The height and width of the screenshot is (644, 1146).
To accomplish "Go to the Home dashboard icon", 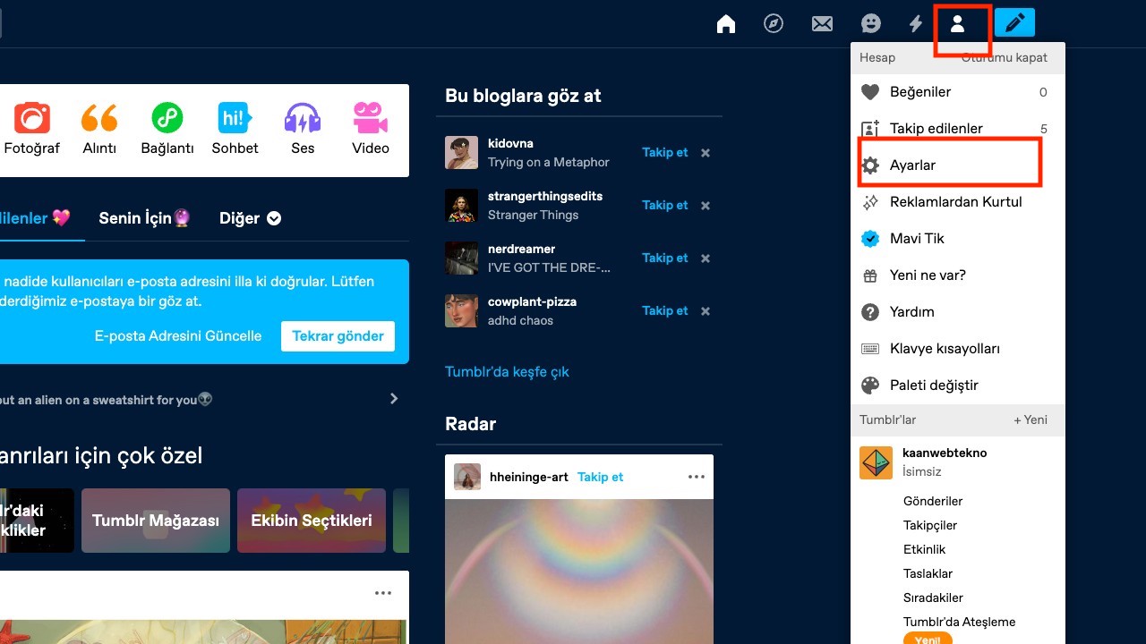I will [x=726, y=24].
